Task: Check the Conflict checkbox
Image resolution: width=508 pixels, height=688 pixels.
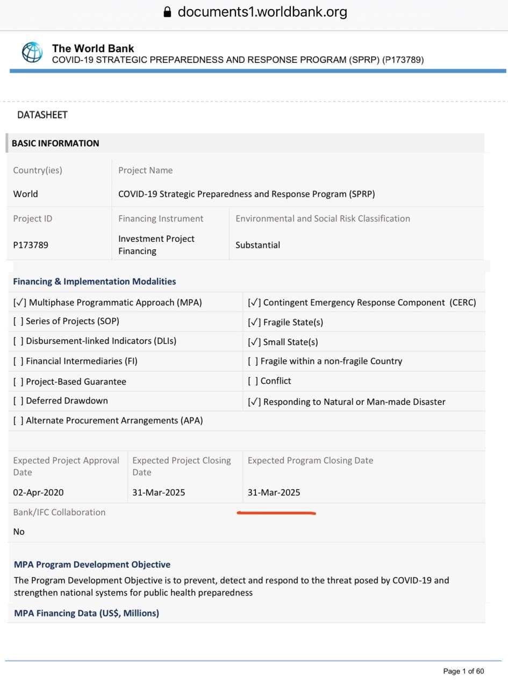Action: pyautogui.click(x=253, y=381)
